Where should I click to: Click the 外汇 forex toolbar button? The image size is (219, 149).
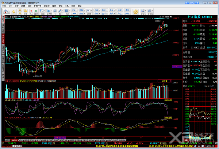(120, 13)
